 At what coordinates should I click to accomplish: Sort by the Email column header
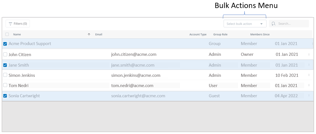pos(99,35)
